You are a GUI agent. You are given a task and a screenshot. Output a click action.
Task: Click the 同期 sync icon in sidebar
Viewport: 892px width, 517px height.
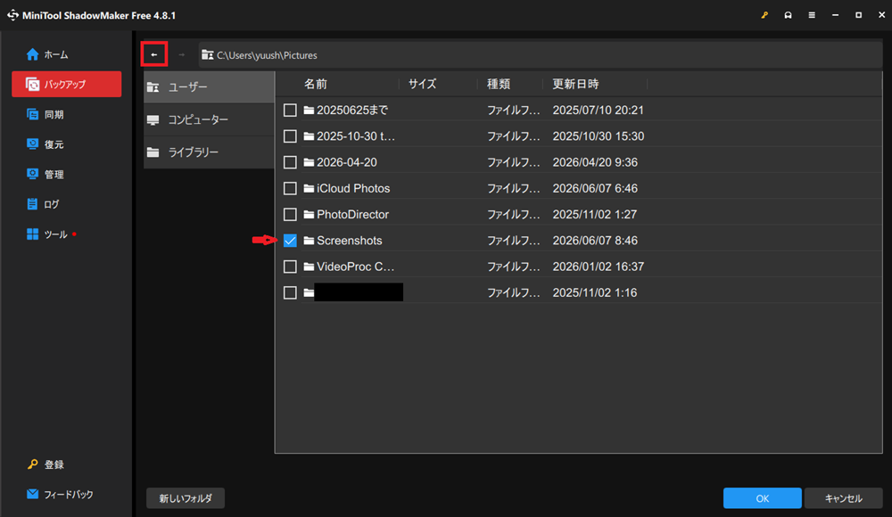click(x=32, y=114)
